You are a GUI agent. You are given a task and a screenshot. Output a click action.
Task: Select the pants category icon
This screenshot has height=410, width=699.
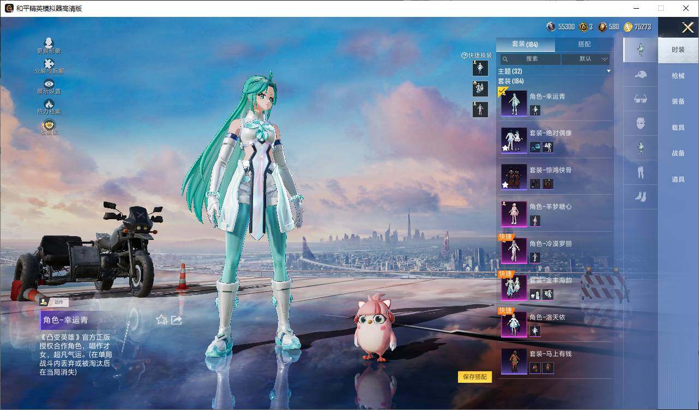tap(641, 172)
